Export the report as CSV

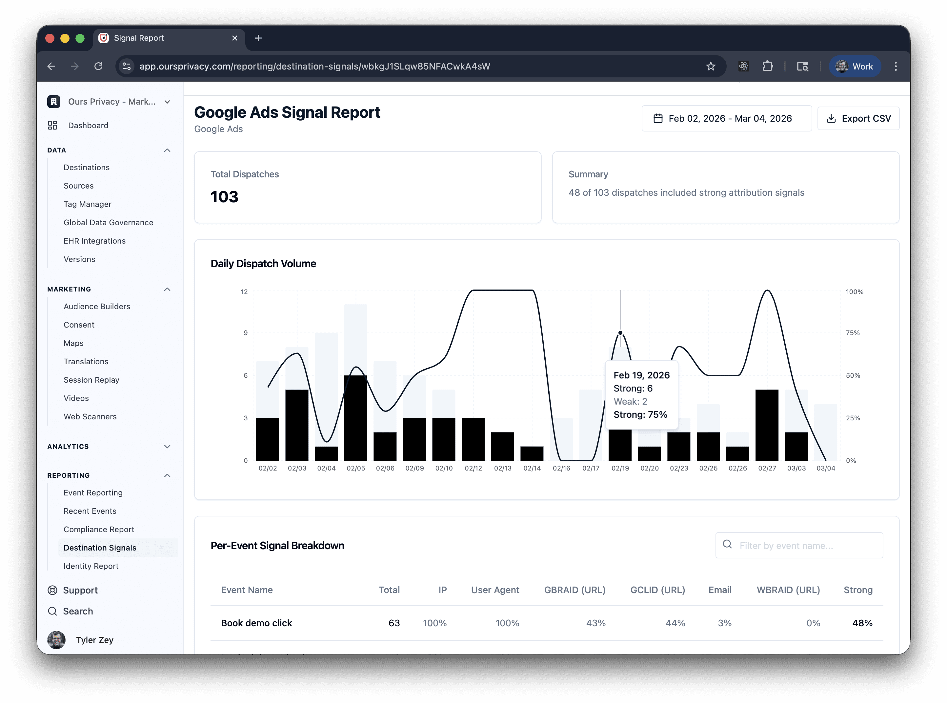[x=858, y=118]
